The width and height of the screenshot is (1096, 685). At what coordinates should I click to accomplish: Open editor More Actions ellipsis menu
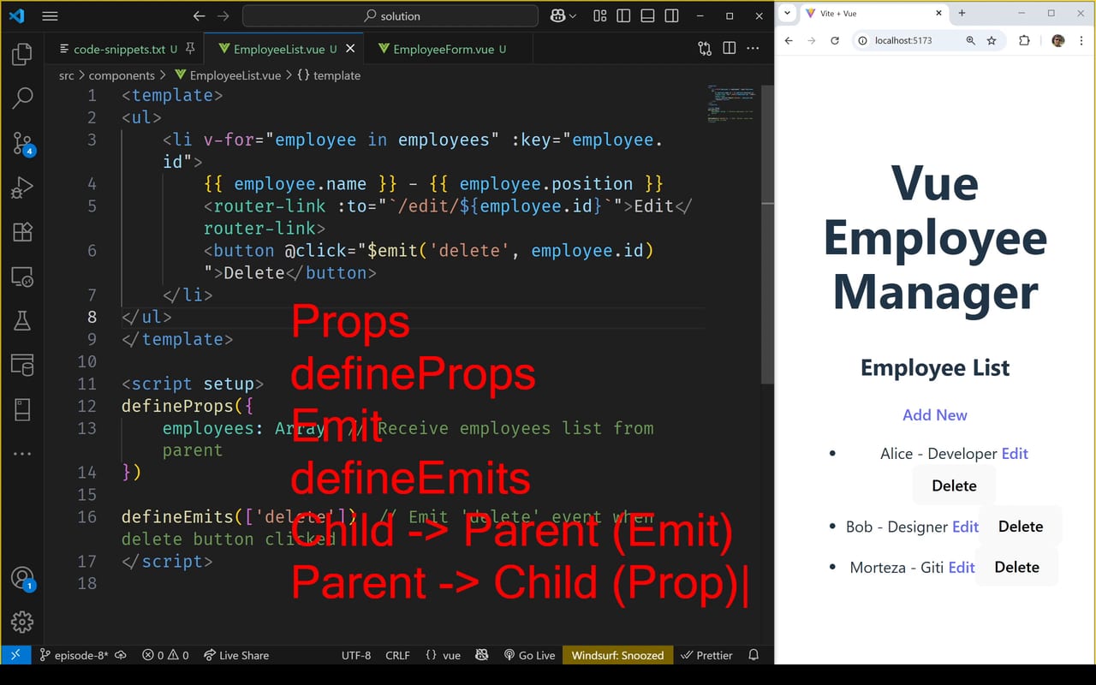753,49
